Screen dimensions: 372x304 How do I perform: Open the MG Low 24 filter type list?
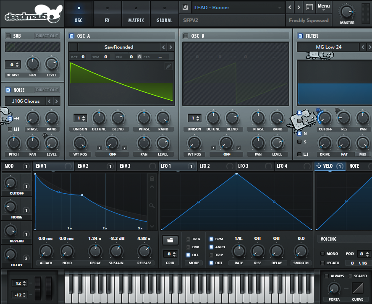coord(328,47)
